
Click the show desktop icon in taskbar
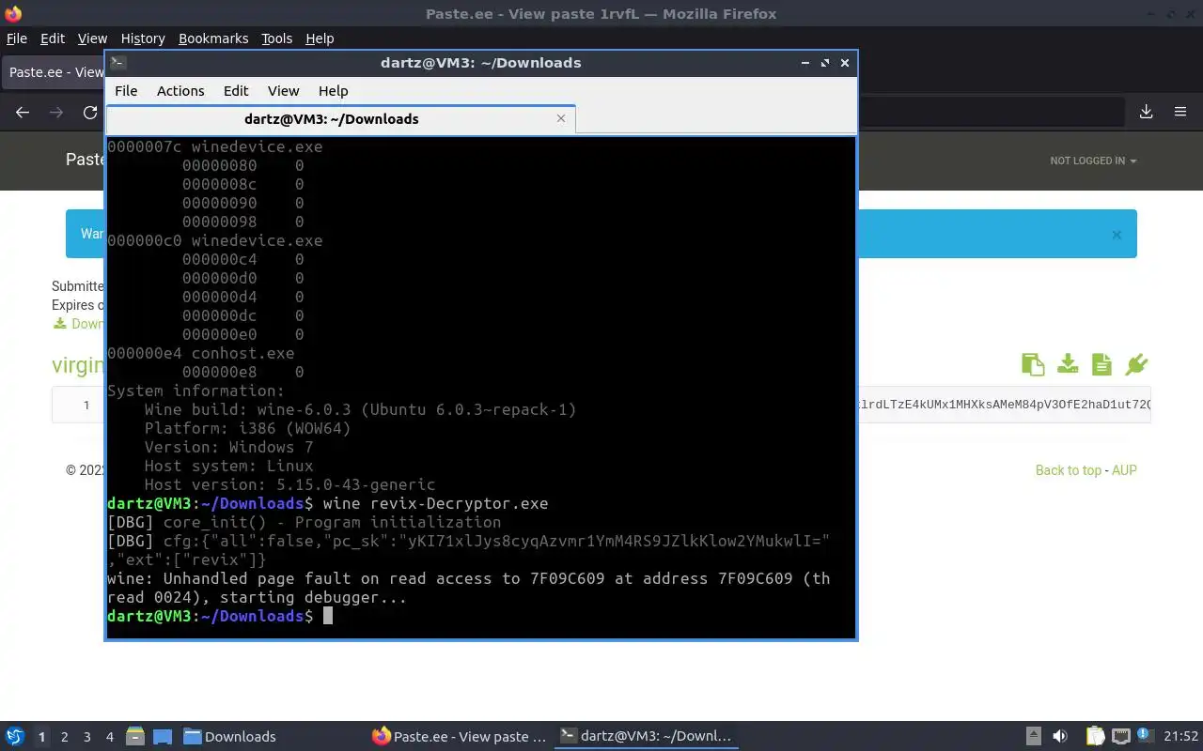[x=162, y=736]
